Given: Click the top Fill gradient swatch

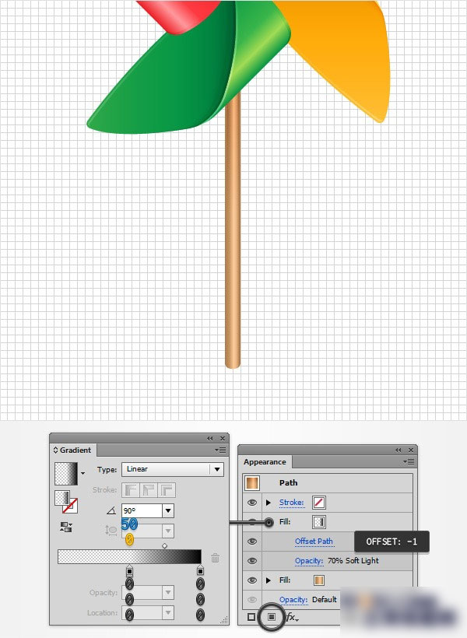Looking at the screenshot, I should click(x=319, y=522).
